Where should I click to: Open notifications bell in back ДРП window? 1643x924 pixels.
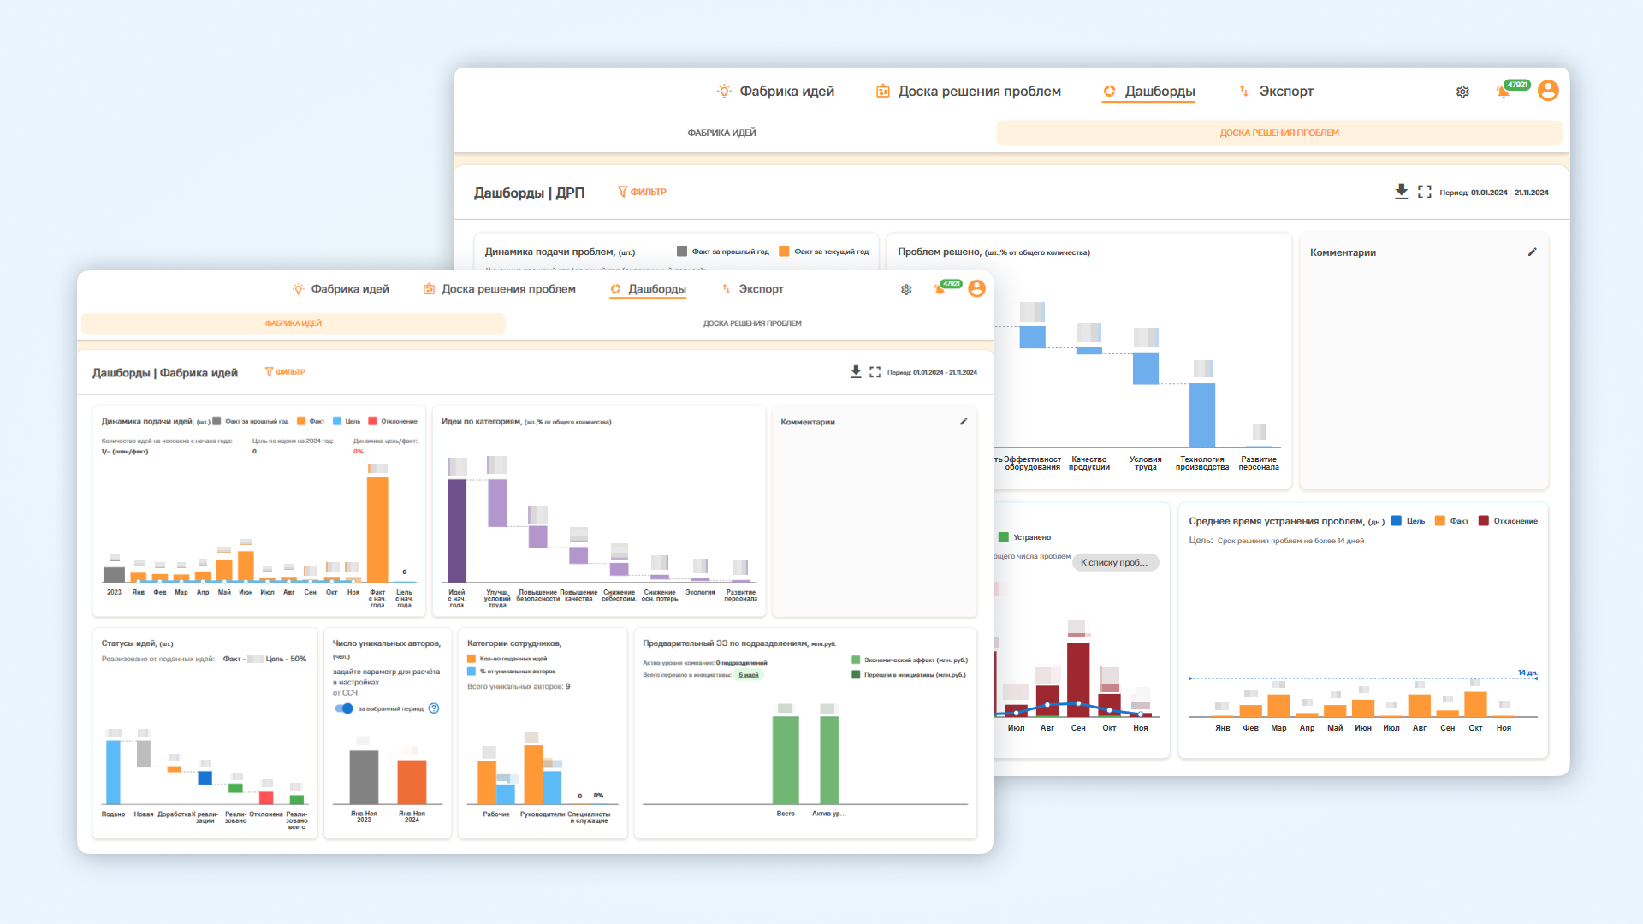(1503, 92)
